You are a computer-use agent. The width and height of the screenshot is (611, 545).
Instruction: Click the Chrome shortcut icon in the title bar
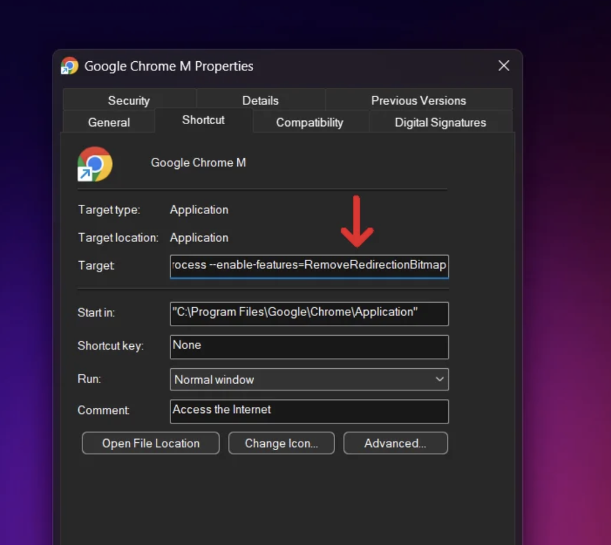69,65
